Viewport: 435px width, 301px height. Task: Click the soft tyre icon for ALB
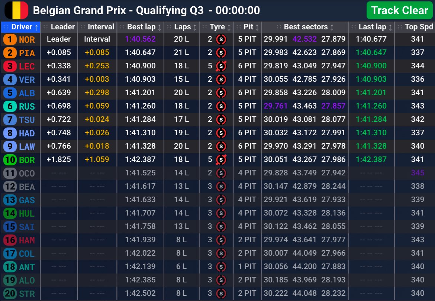(x=221, y=93)
